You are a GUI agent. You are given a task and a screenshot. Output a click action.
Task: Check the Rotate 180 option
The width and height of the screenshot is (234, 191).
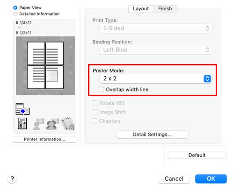(95, 103)
